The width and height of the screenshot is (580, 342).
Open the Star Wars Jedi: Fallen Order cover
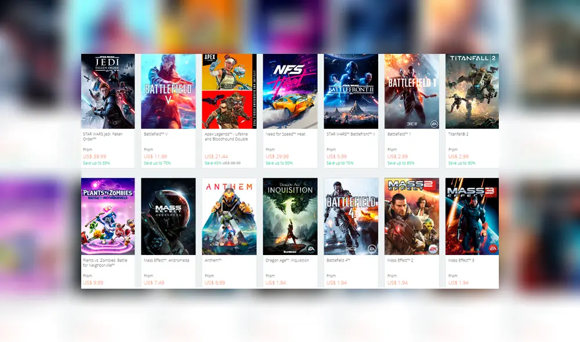[x=108, y=91]
